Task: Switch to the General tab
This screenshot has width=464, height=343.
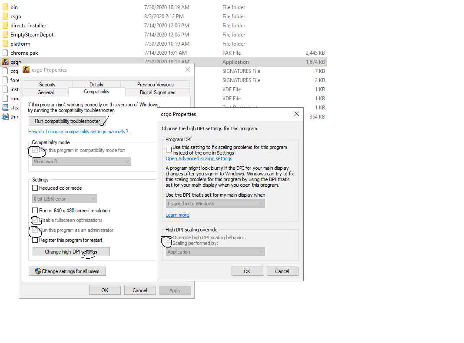Action: click(46, 92)
